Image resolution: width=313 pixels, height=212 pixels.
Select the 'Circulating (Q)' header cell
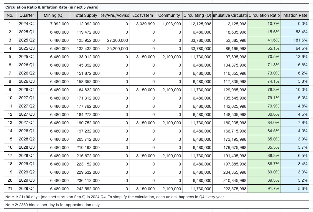coord(197,15)
